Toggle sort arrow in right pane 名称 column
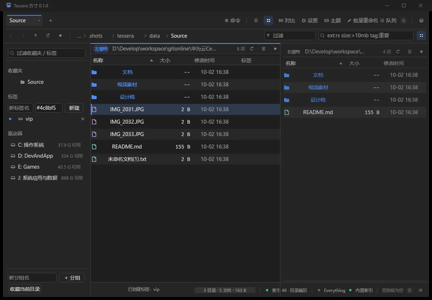 (341, 64)
